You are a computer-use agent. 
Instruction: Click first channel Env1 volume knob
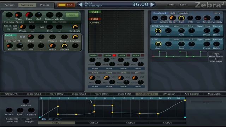pos(92,78)
